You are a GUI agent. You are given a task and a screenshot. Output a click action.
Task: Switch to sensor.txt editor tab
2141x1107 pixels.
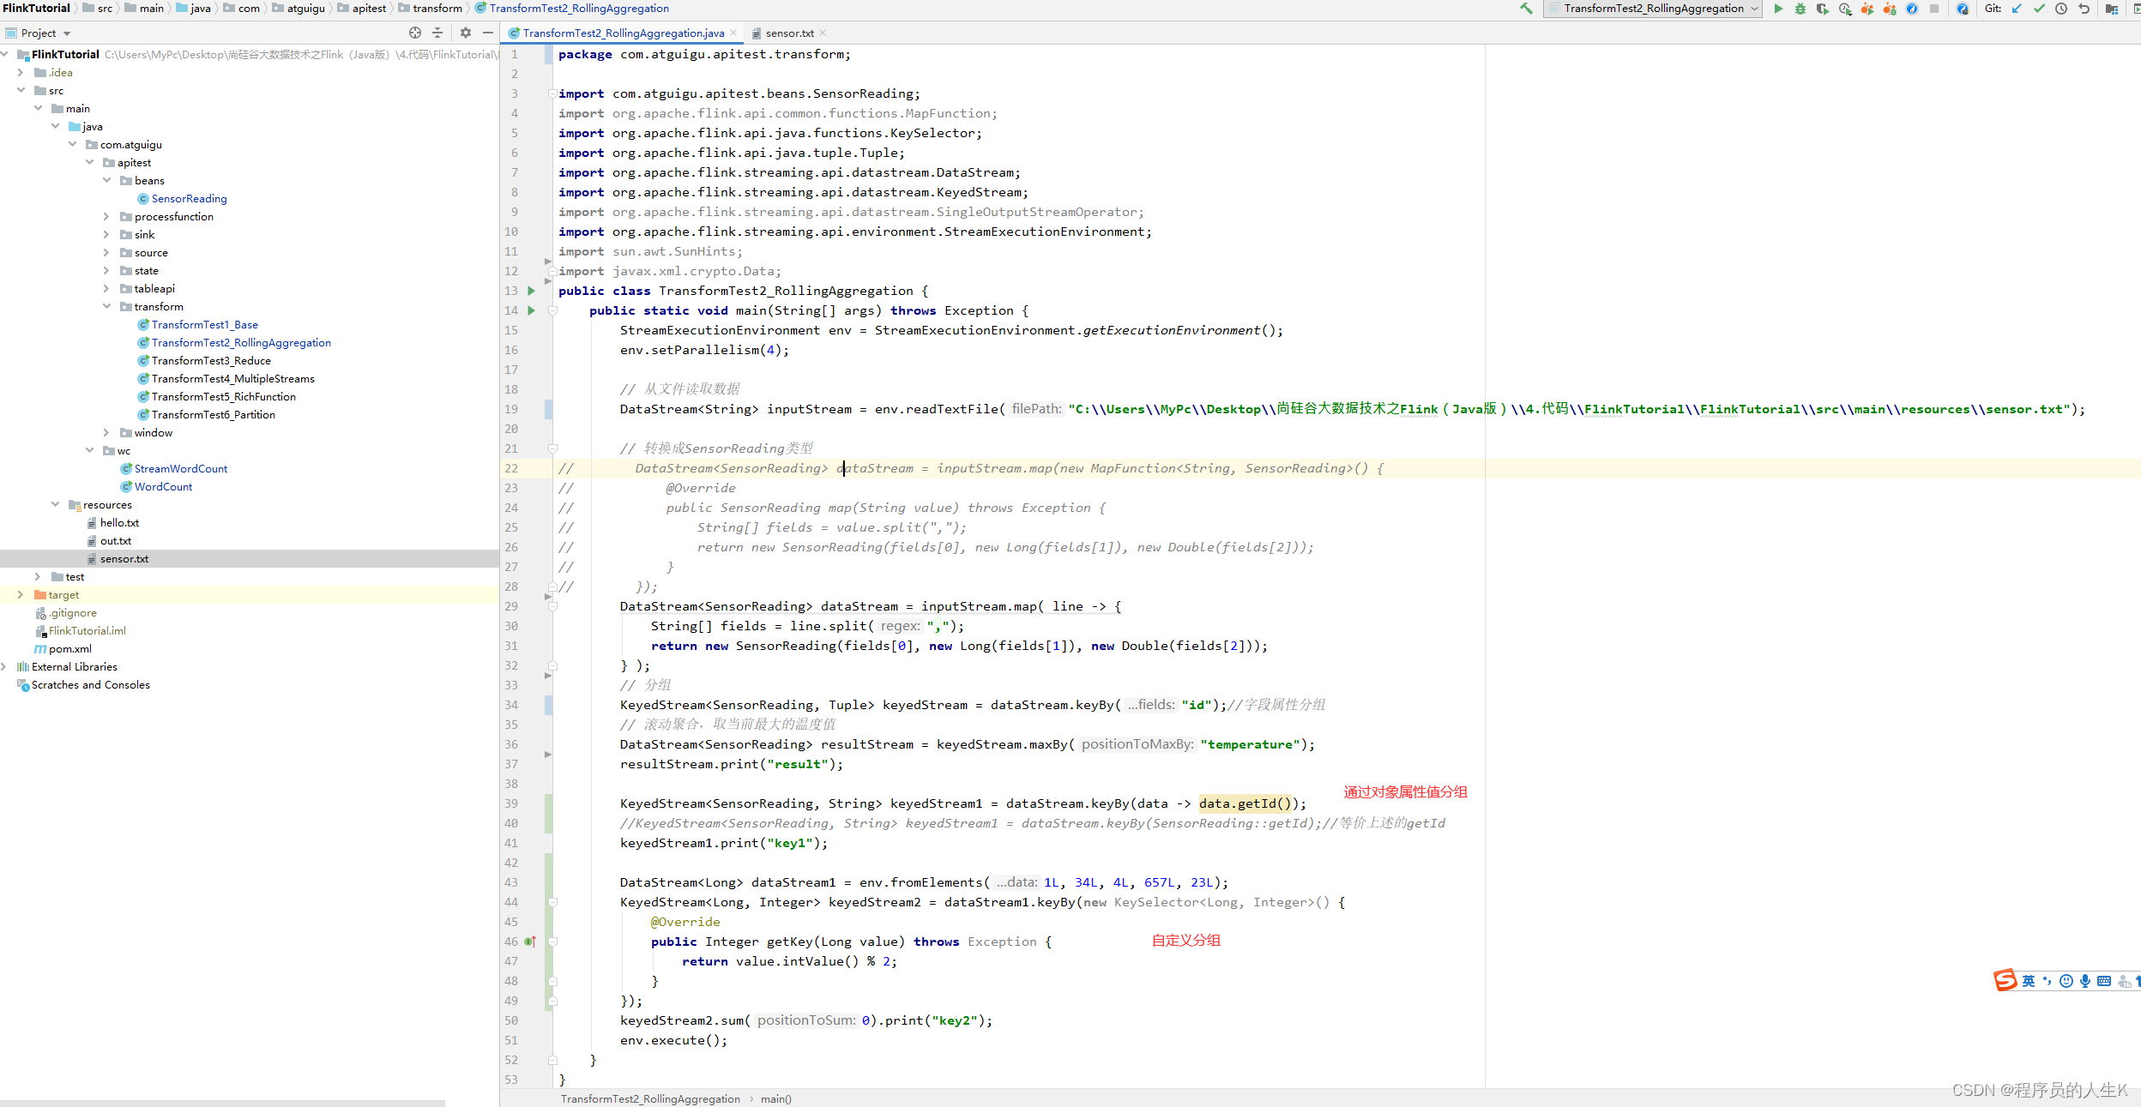click(x=789, y=33)
